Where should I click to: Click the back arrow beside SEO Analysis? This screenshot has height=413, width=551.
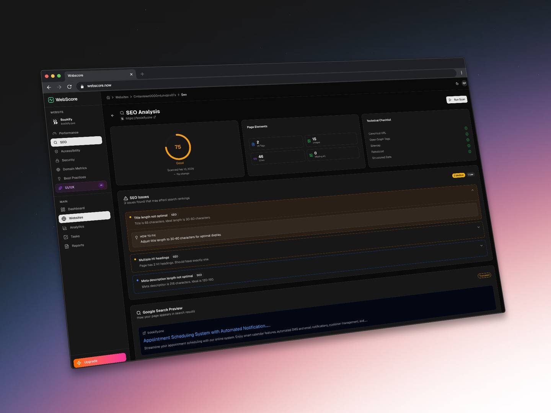112,115
